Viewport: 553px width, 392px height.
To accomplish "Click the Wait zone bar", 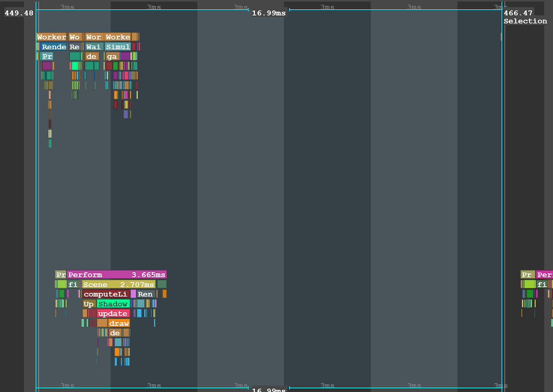I will pos(93,46).
